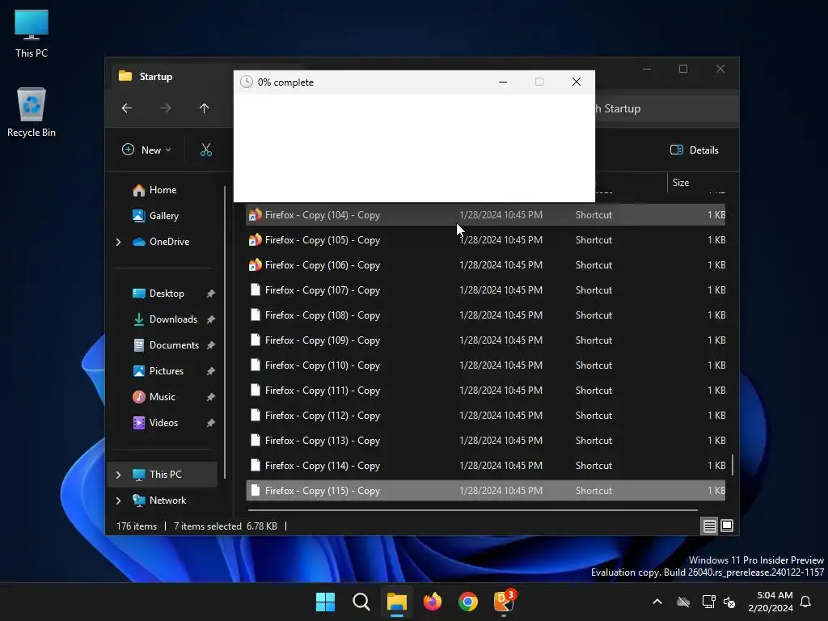Click pin icon next to Music
Viewport: 828px width, 621px height.
(211, 397)
